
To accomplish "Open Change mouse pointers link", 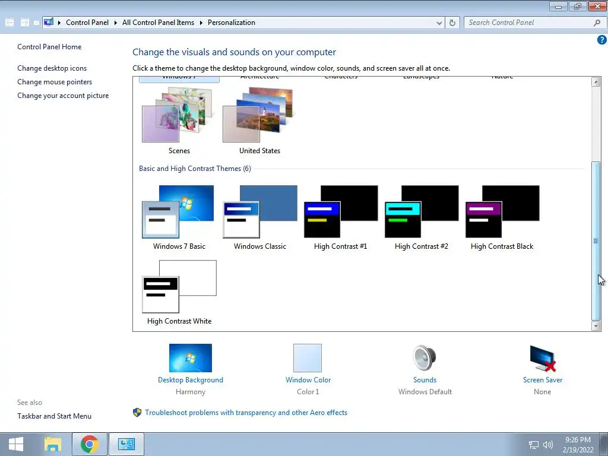I will (x=55, y=82).
